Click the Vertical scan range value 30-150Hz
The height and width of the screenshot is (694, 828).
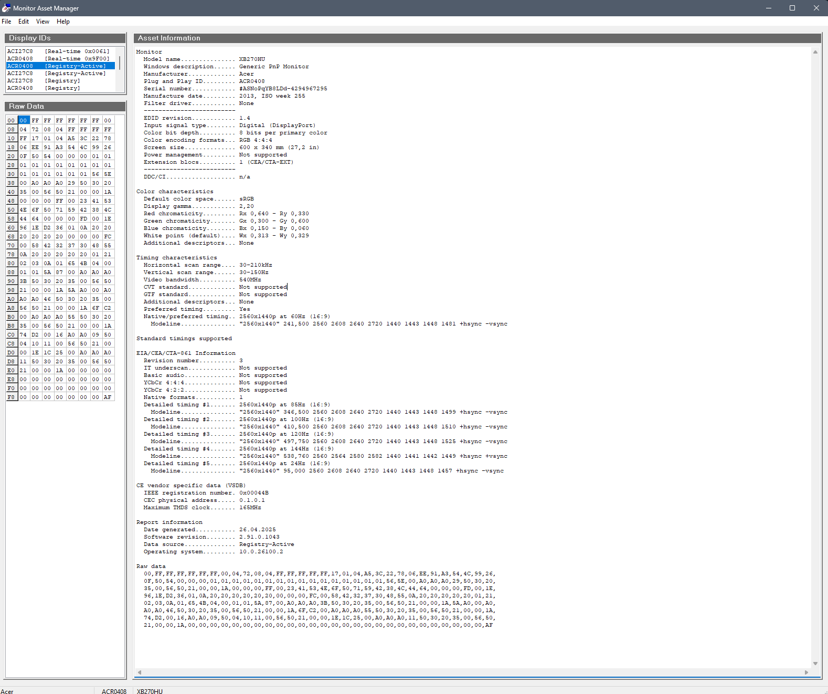(253, 272)
